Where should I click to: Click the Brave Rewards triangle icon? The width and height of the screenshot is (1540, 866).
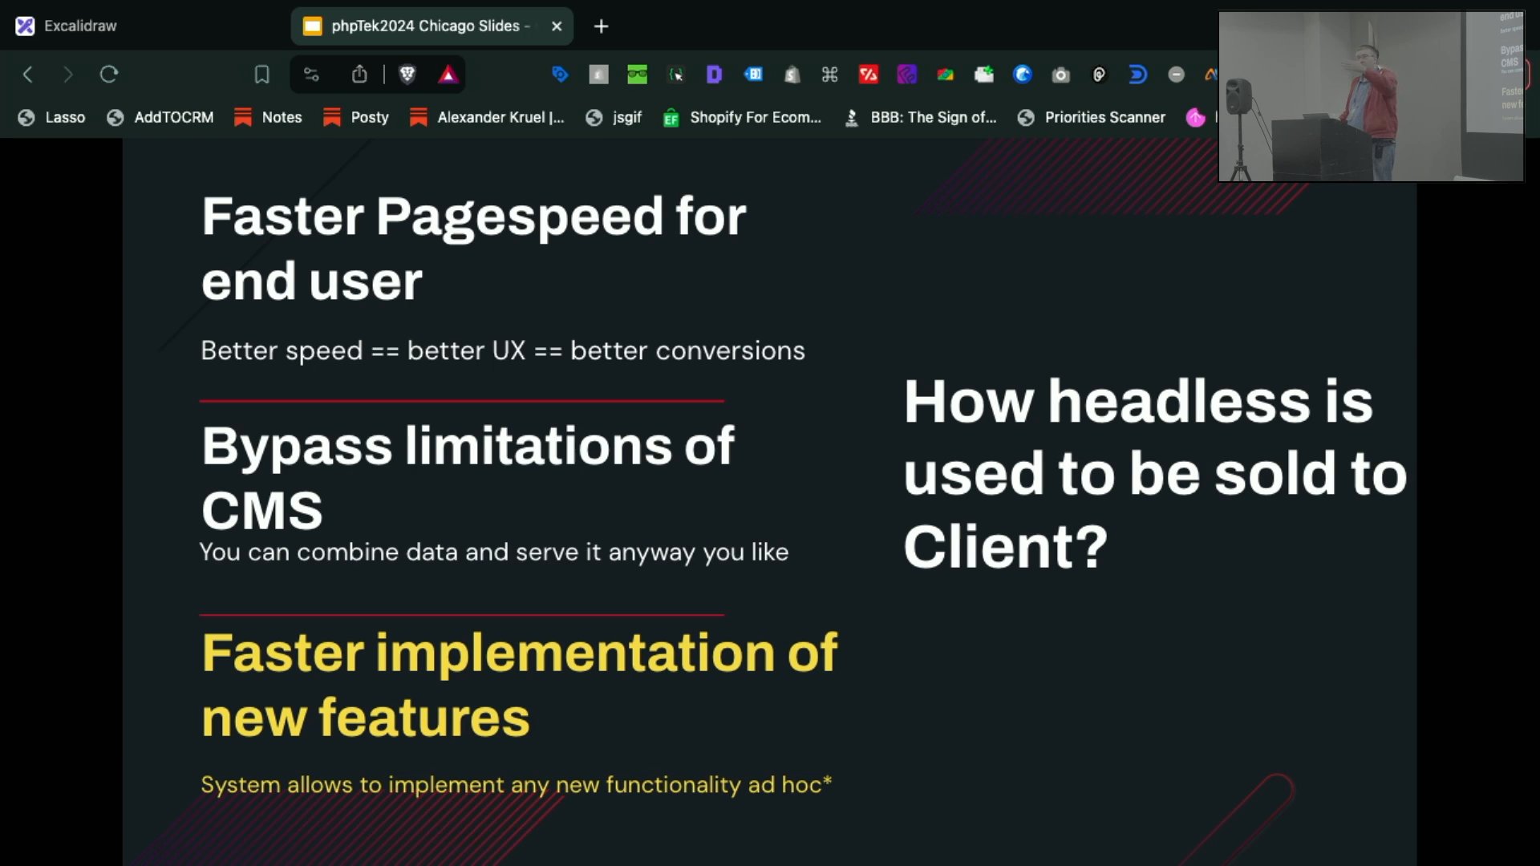448,75
